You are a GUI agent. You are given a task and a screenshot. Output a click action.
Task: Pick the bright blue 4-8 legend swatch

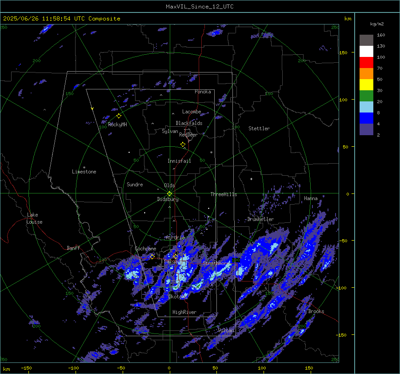366,118
